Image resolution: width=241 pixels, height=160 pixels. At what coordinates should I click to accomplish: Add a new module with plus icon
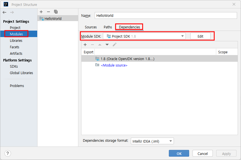(41, 12)
